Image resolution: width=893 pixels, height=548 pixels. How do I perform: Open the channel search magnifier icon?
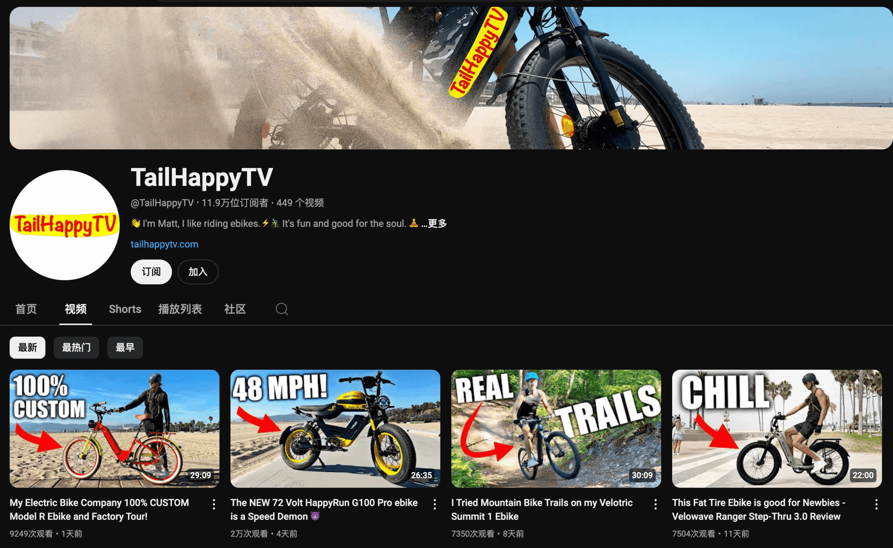tap(282, 309)
